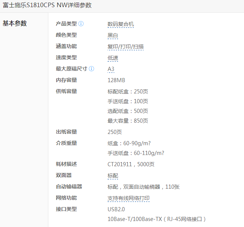Click the USB2.0 interface value
Screen dimensions: 244x227
(x=116, y=209)
